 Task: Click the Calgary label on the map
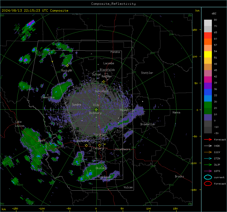click(98, 148)
